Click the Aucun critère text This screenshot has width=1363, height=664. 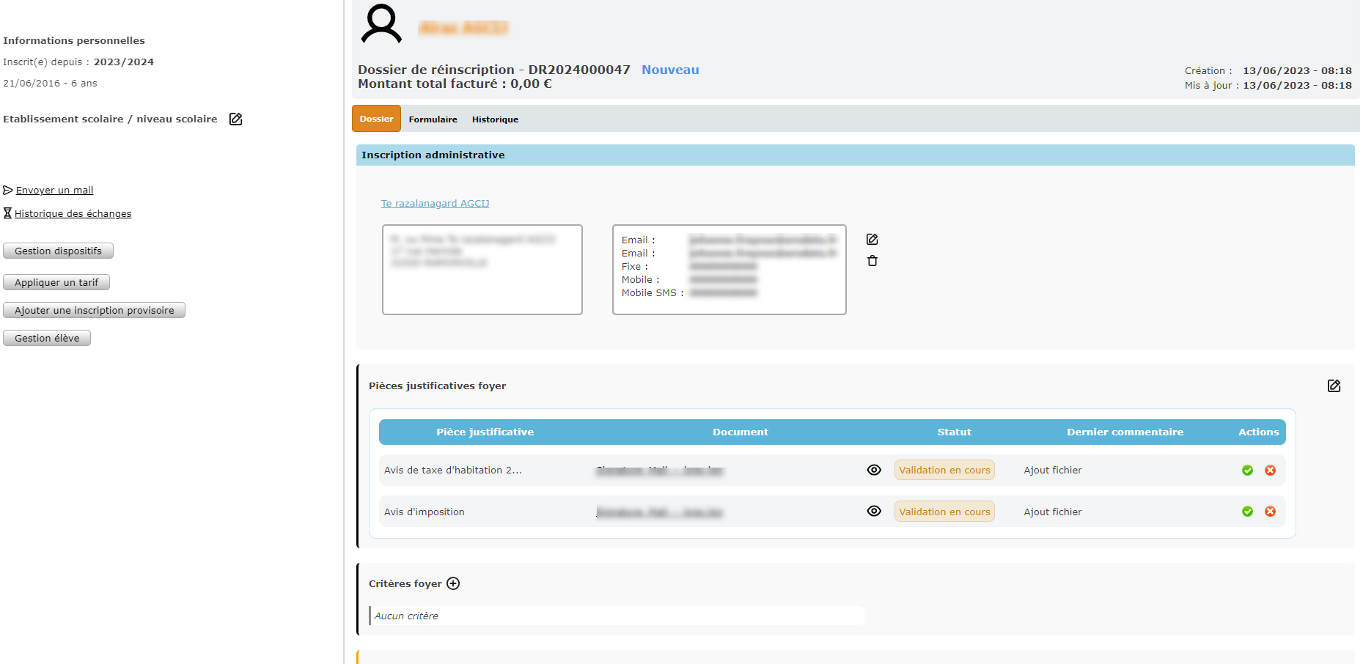(x=406, y=616)
